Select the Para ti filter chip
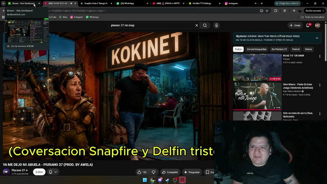327x184 pixels. (296, 49)
